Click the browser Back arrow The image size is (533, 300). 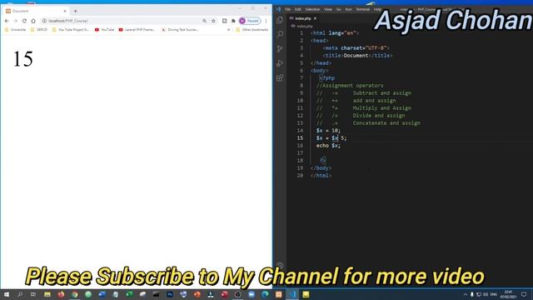pyautogui.click(x=7, y=21)
